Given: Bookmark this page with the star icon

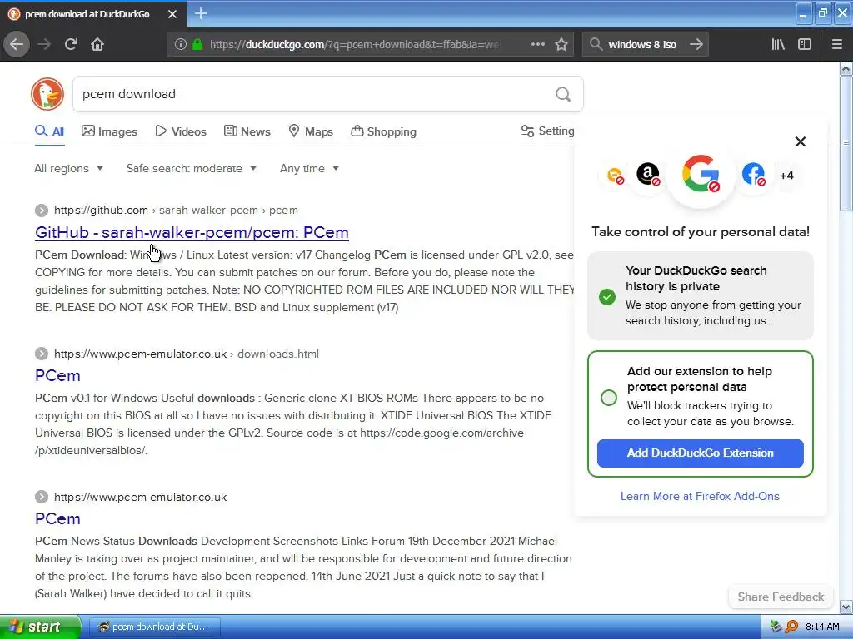Looking at the screenshot, I should click(x=561, y=44).
